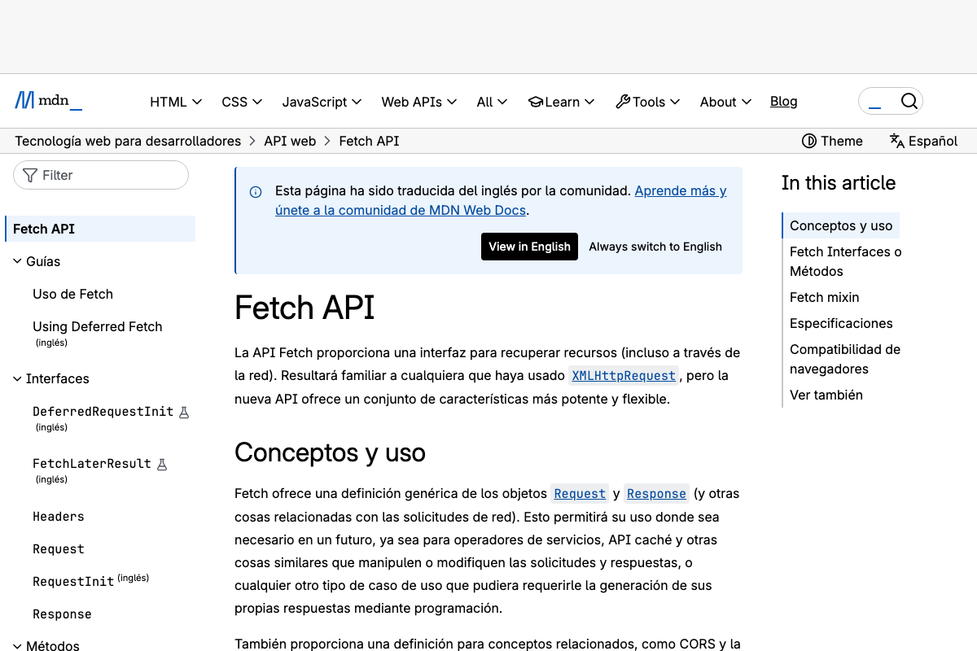
Task: Open Using Deferred Fetch sidebar guide
Action: (98, 326)
